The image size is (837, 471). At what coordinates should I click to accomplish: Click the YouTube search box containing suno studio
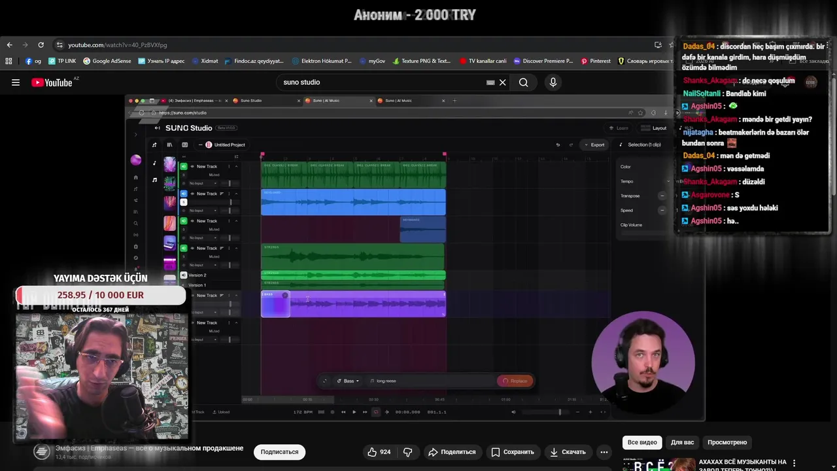pos(383,82)
